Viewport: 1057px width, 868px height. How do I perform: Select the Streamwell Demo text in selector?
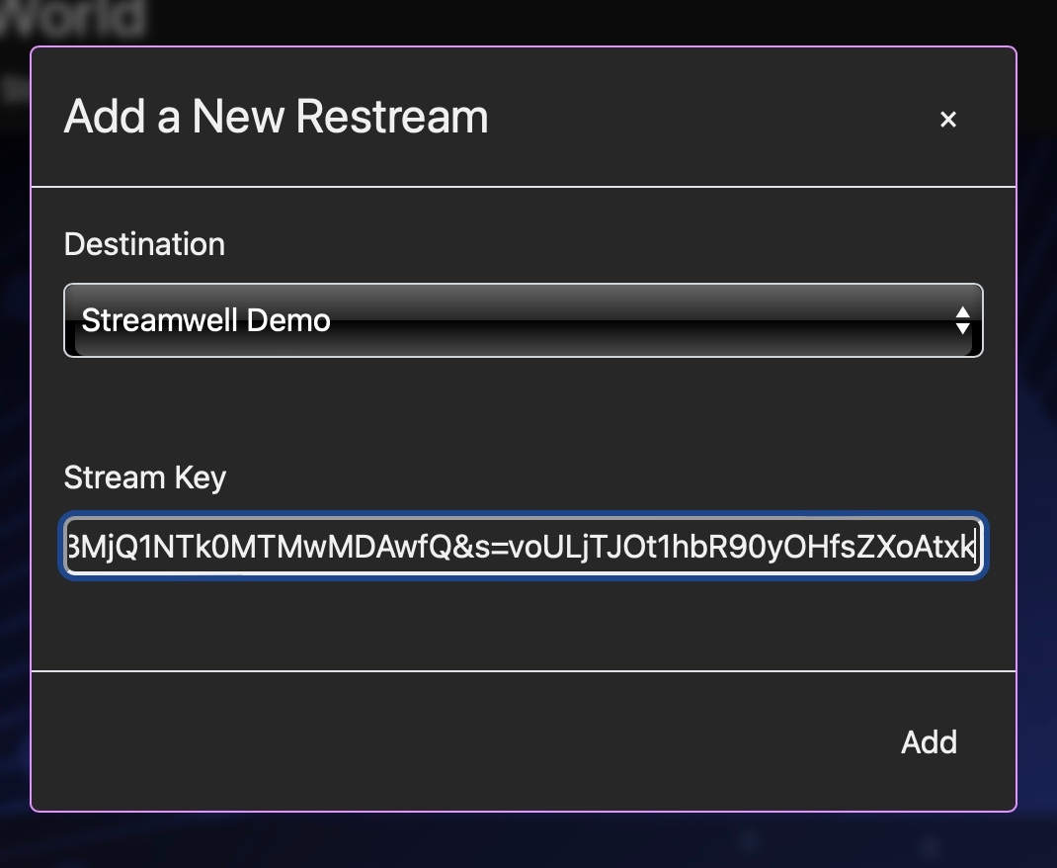pos(205,320)
